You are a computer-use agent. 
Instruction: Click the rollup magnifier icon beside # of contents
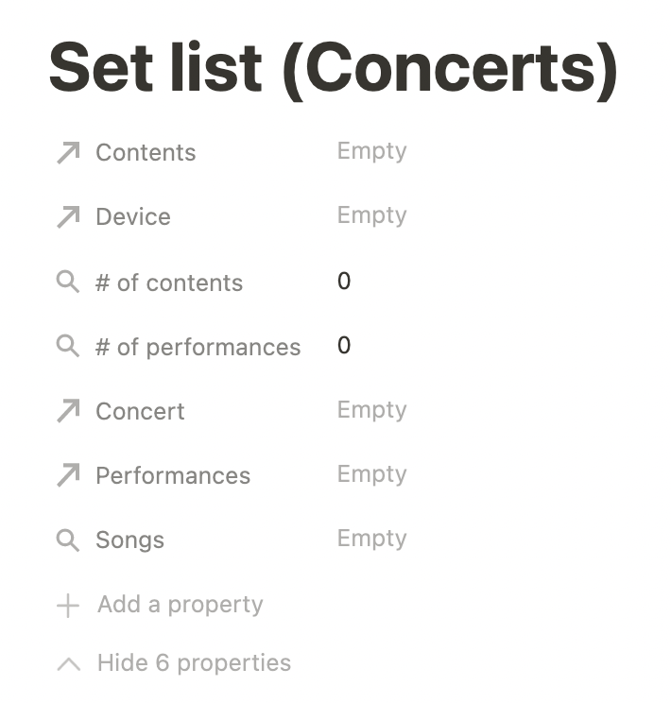point(68,283)
